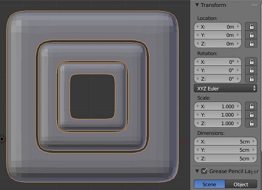Toggle the Location X lock icon
The width and height of the screenshot is (262, 190).
pyautogui.click(x=251, y=27)
